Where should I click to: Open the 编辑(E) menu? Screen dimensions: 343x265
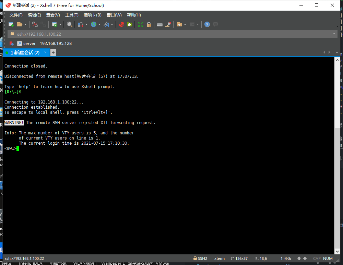pyautogui.click(x=34, y=15)
